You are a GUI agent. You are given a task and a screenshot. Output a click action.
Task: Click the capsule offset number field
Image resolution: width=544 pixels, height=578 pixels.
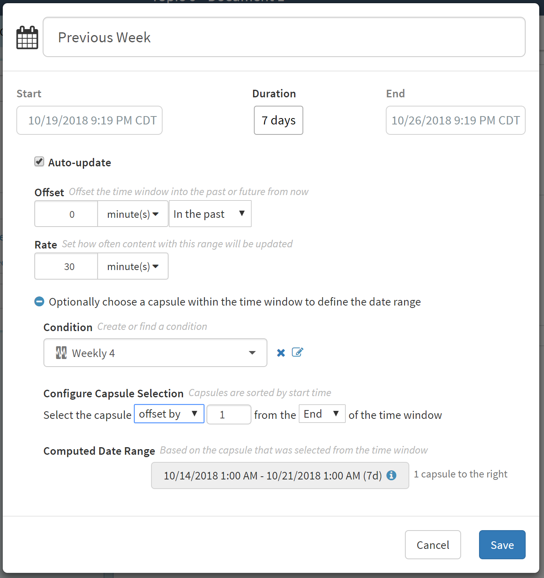pos(228,415)
